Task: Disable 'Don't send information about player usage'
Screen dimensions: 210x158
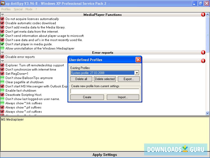Action: click(2, 36)
